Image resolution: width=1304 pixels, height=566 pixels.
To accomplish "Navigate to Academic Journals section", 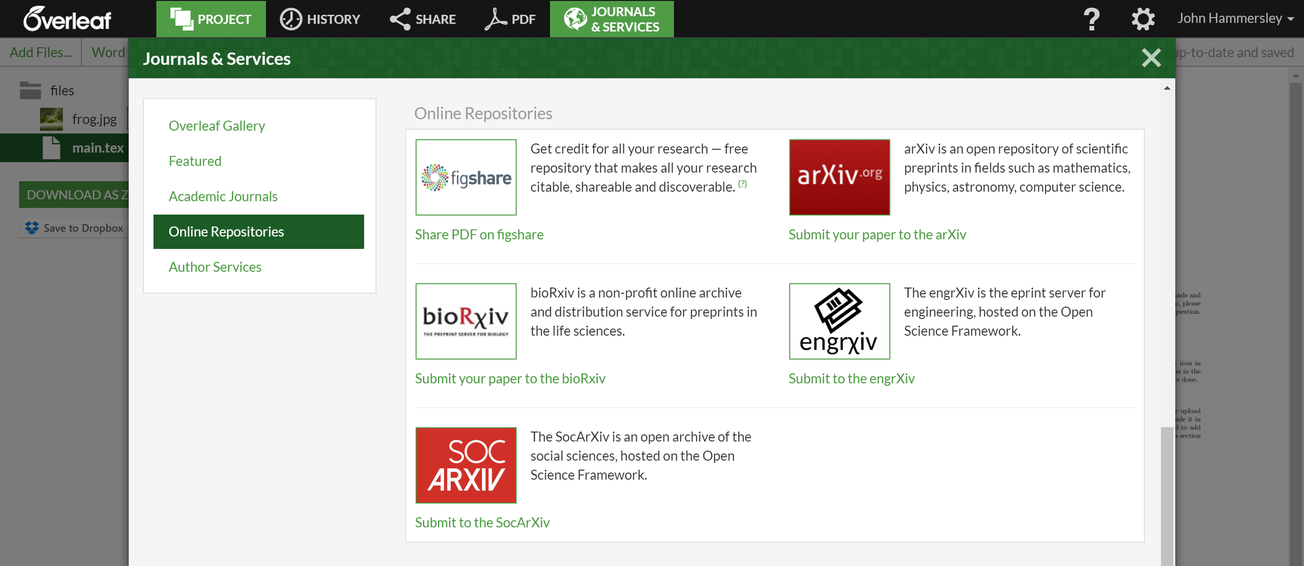I will pyautogui.click(x=223, y=196).
